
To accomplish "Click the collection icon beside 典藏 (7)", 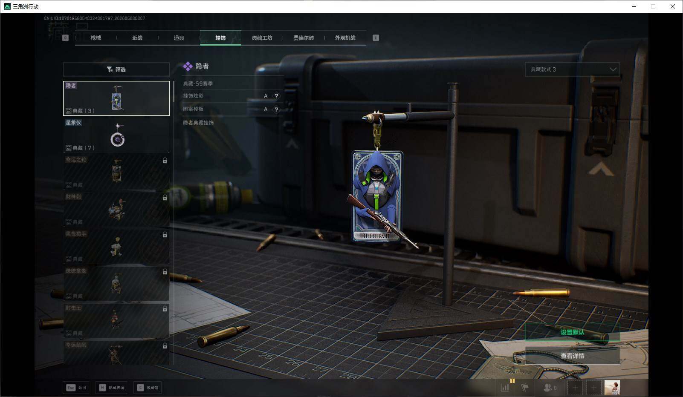I will pyautogui.click(x=68, y=148).
